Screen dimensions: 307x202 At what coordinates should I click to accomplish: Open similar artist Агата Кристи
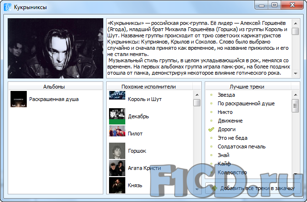coord(144,168)
